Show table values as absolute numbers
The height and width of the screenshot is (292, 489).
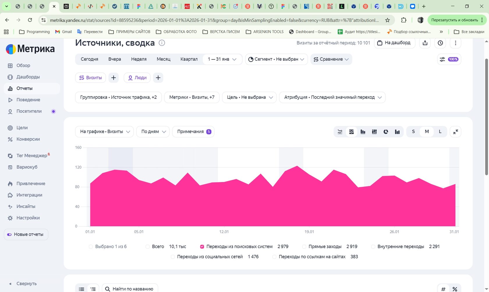tap(443, 289)
